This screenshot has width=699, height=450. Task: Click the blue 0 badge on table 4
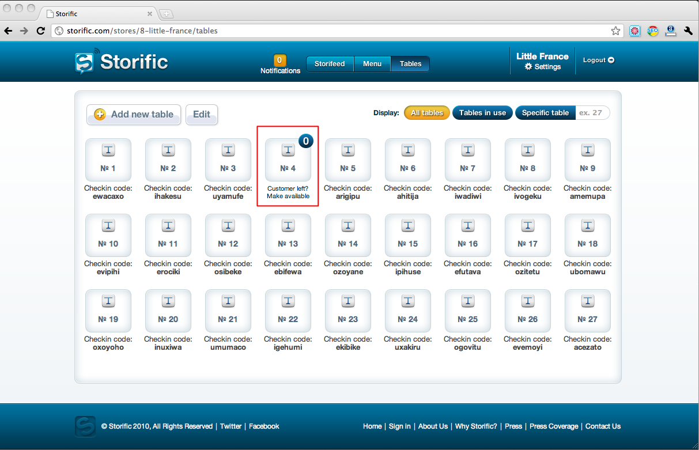(x=306, y=141)
